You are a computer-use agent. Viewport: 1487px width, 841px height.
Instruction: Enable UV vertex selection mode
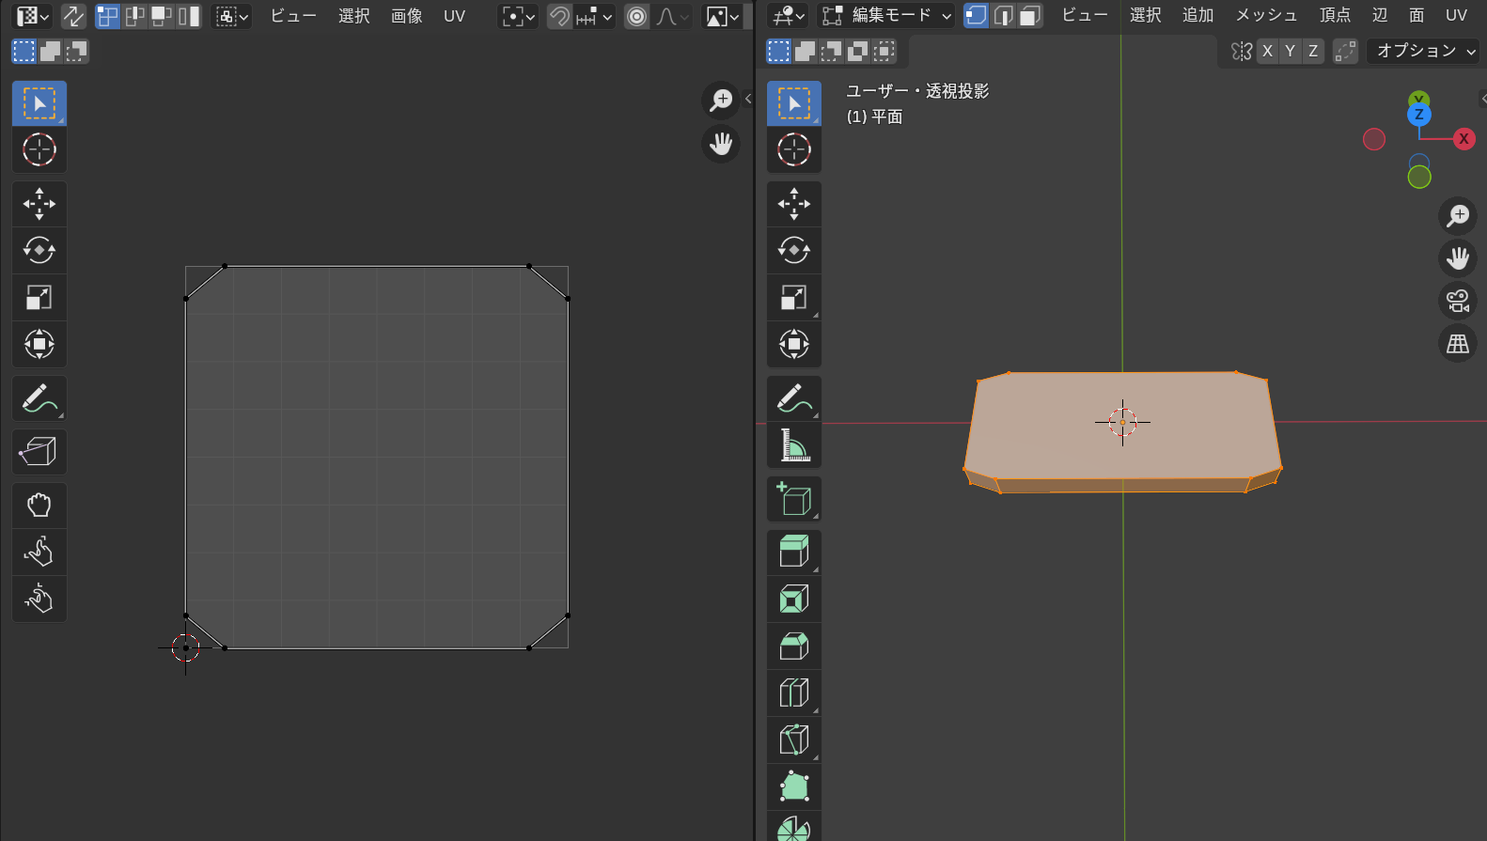(x=108, y=16)
